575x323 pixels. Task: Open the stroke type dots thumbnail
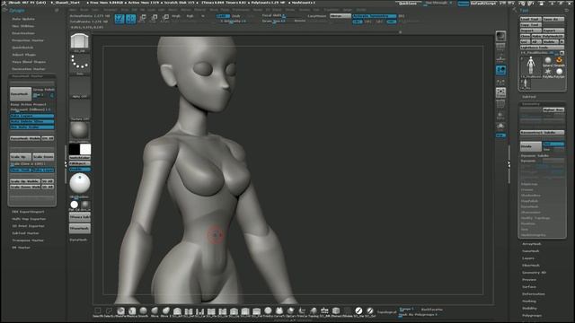tap(80, 64)
